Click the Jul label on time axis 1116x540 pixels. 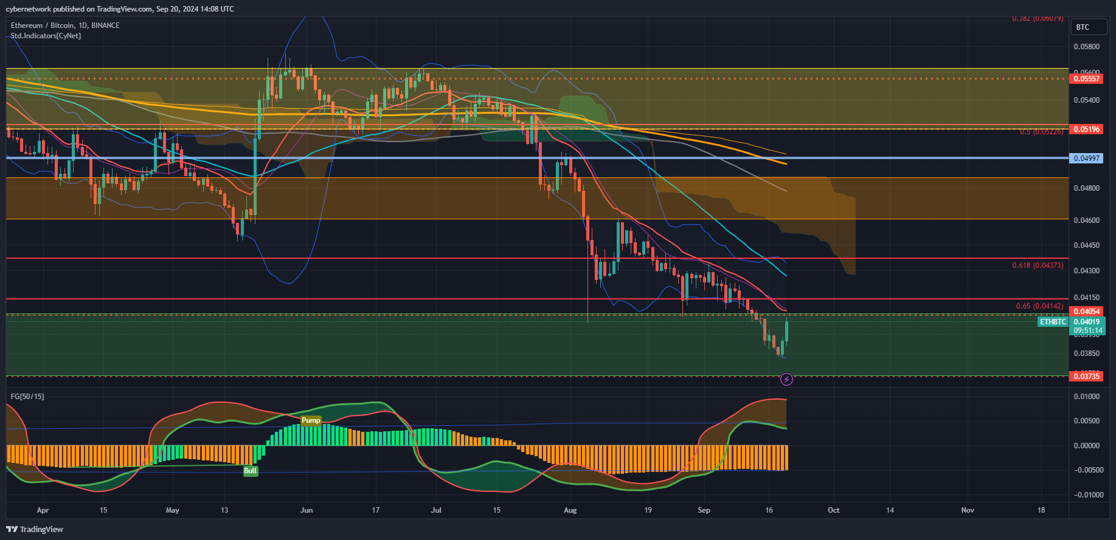click(436, 510)
